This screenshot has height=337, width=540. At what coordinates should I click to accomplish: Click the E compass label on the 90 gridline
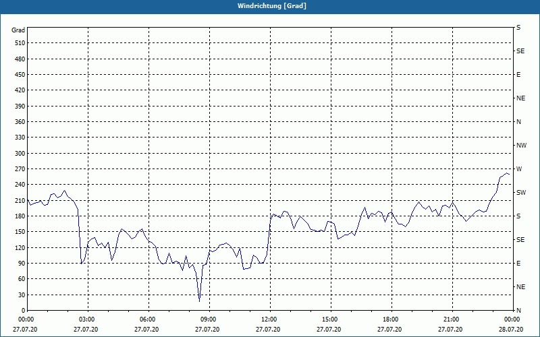[x=518, y=264]
